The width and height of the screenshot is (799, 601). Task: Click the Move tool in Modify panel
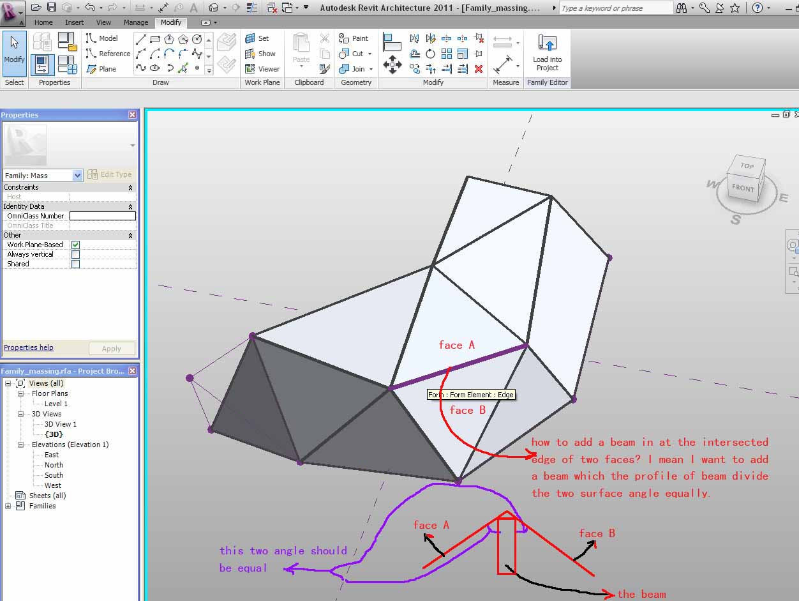pos(391,64)
